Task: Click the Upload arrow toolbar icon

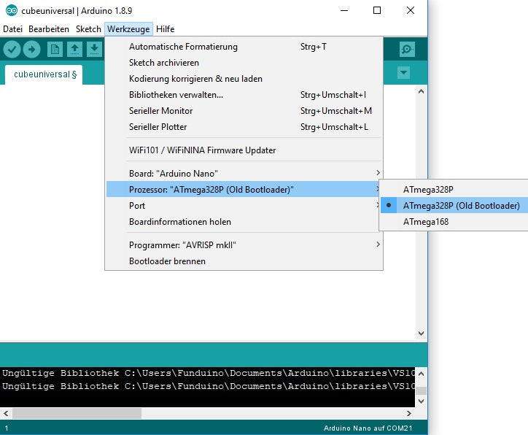Action: [x=31, y=50]
